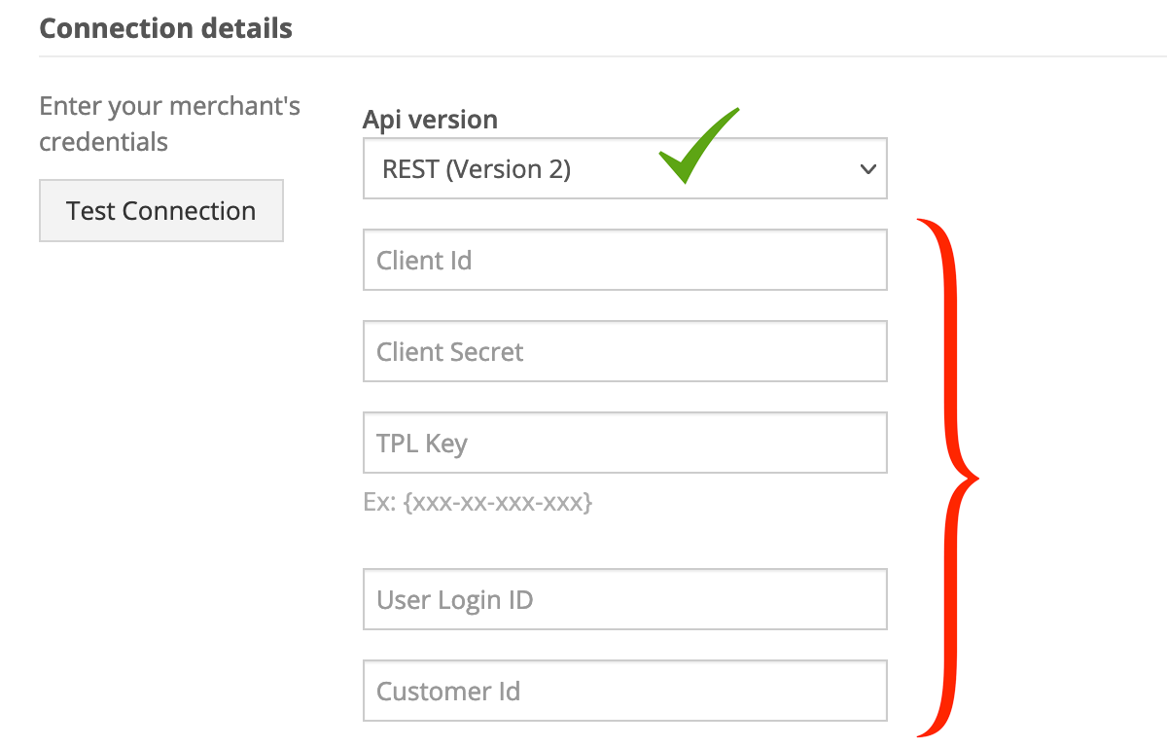
Task: Select the TPL Key input box
Action: point(625,443)
